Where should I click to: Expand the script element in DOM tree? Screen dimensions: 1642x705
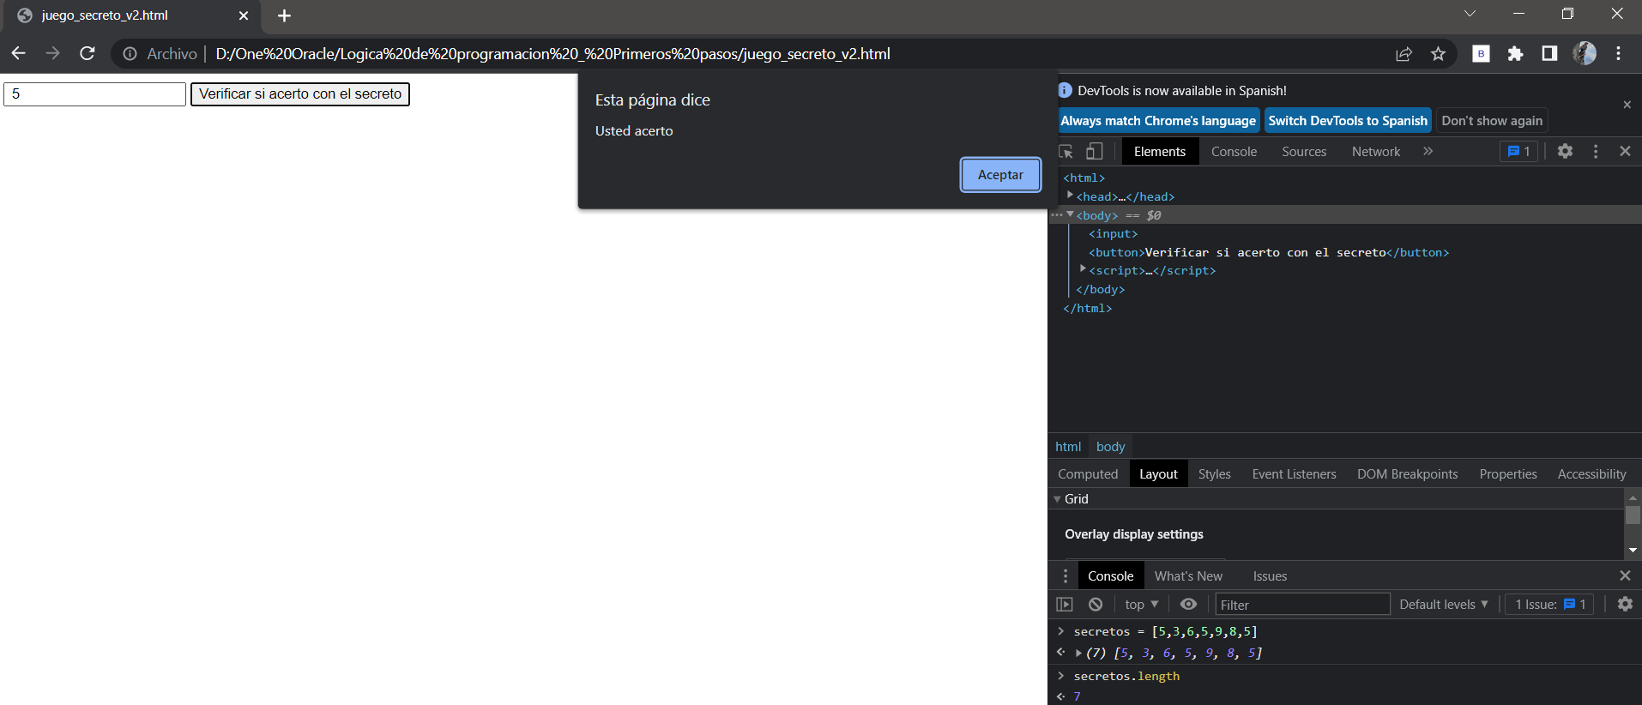pyautogui.click(x=1083, y=269)
